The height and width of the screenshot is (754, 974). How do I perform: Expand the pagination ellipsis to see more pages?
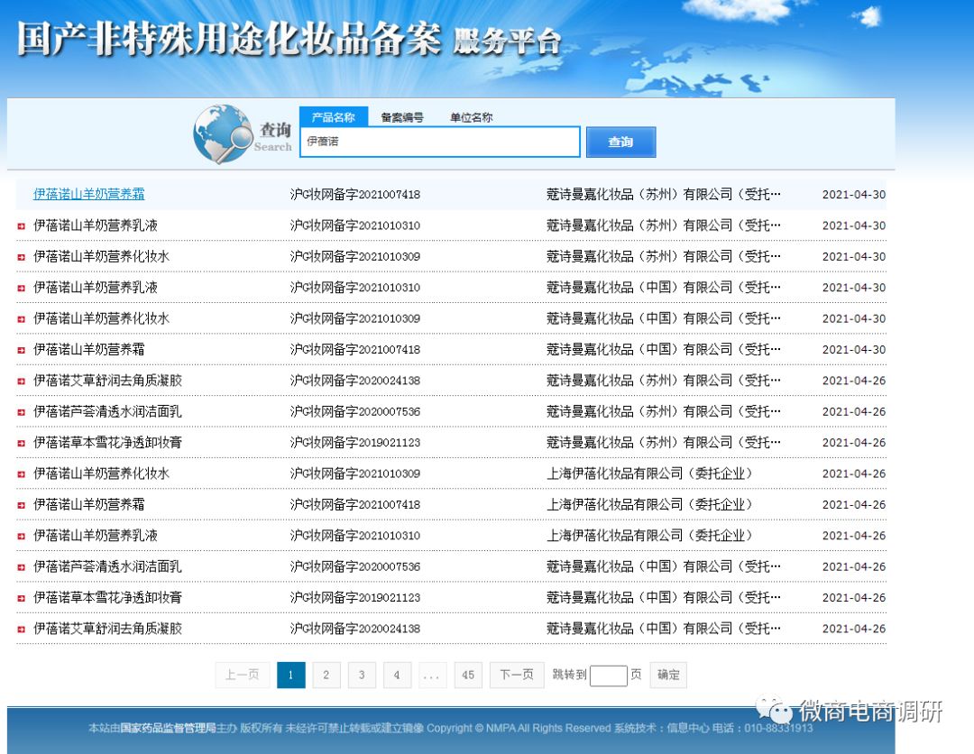pyautogui.click(x=432, y=675)
